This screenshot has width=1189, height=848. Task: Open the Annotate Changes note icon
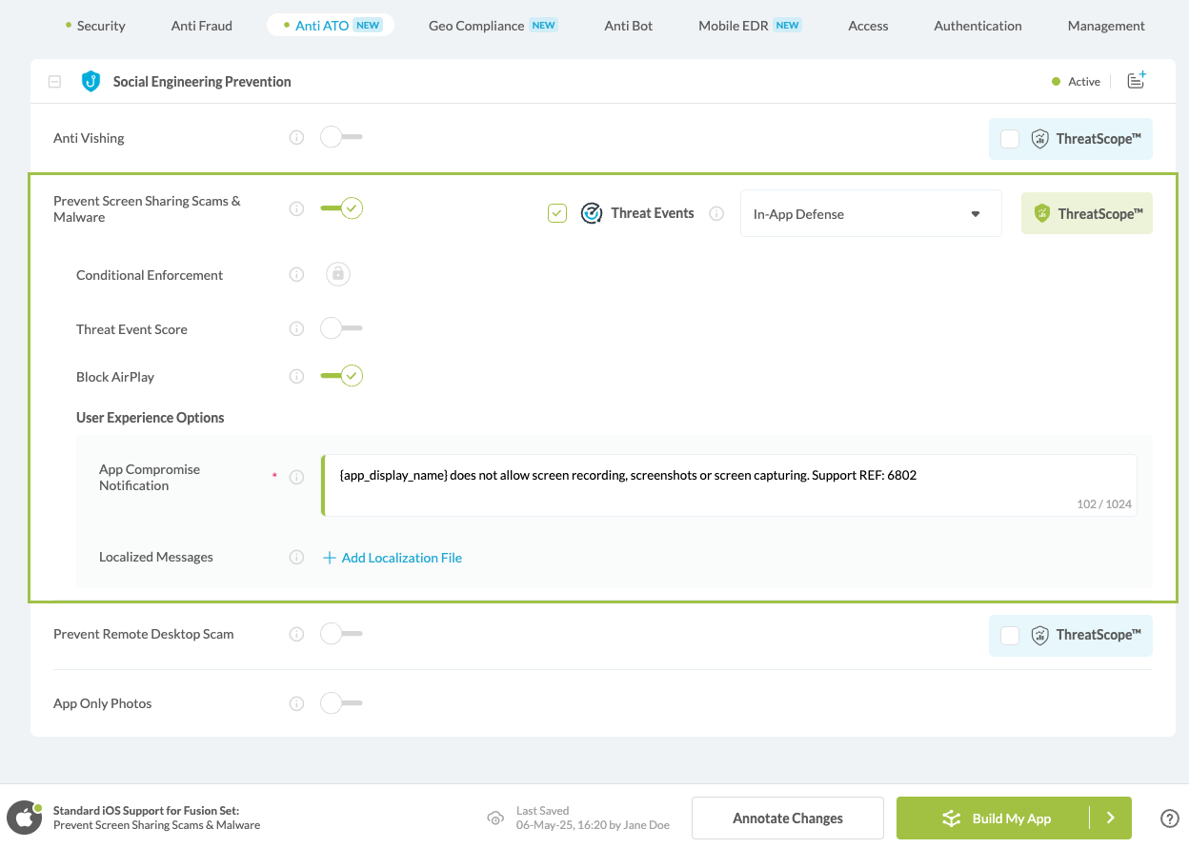[1136, 81]
